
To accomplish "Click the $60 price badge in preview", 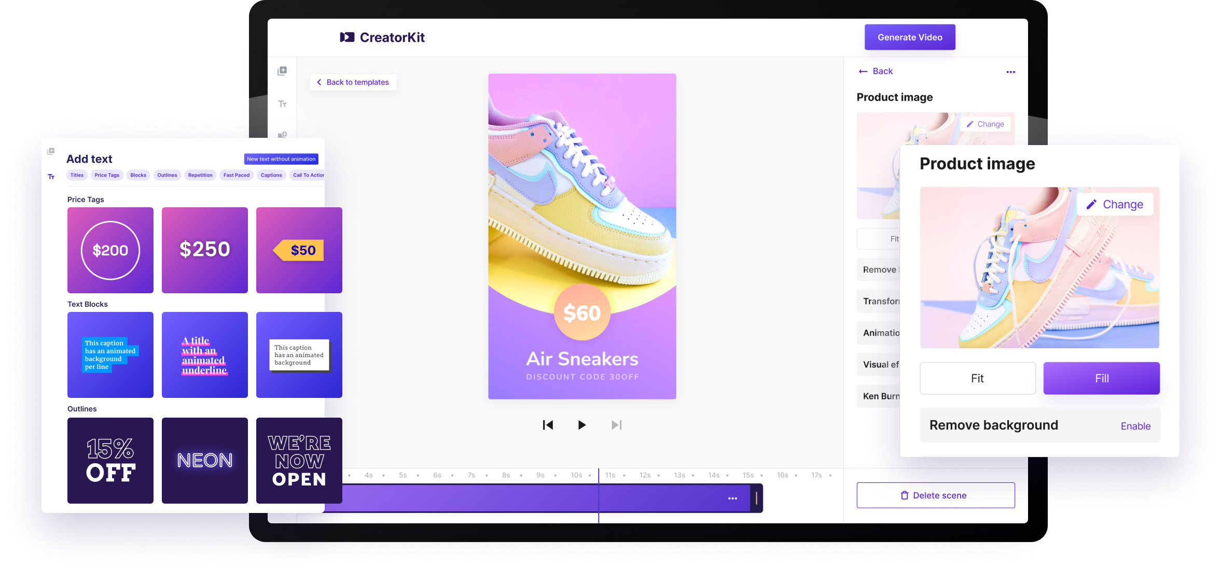I will pyautogui.click(x=582, y=312).
